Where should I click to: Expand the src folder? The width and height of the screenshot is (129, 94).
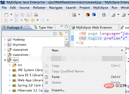click(10, 65)
